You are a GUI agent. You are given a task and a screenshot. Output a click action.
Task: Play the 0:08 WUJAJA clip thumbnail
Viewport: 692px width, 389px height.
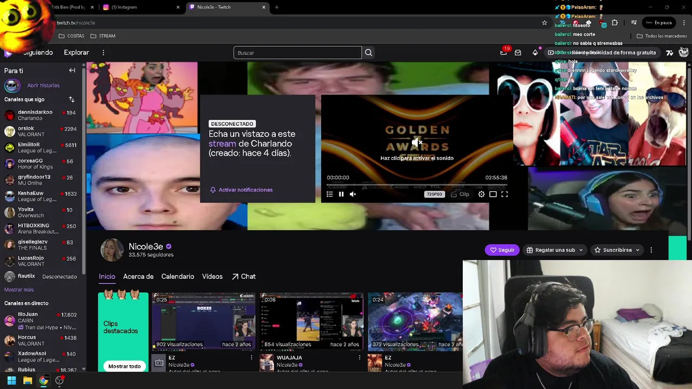(x=312, y=321)
